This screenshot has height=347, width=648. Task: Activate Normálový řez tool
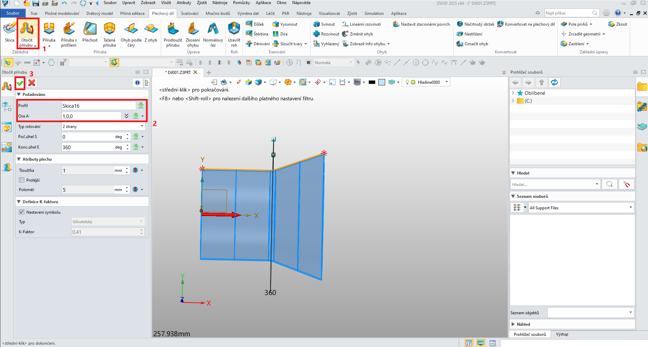213,34
